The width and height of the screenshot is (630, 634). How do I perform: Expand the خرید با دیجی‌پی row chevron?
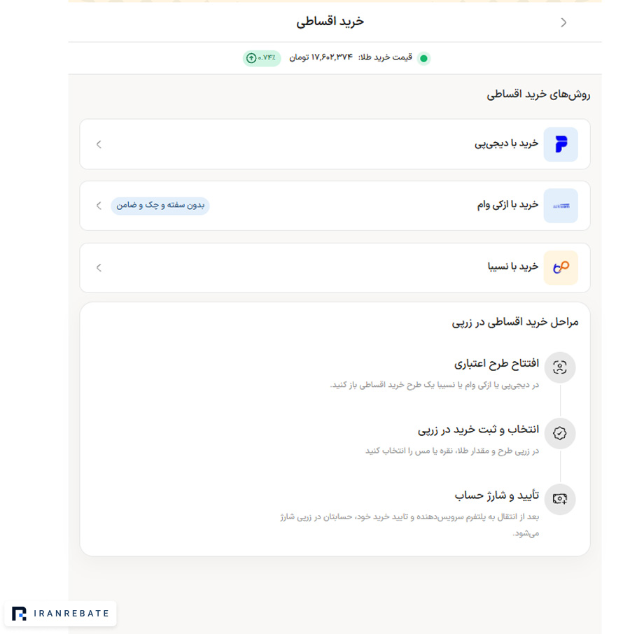(99, 144)
